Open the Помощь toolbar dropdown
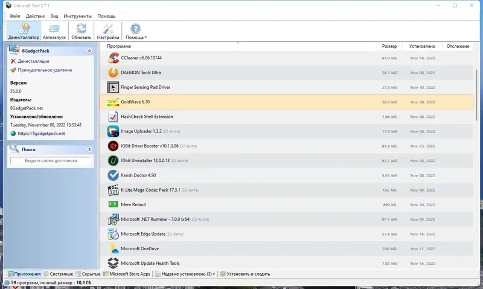The image size is (483, 289). 136,31
